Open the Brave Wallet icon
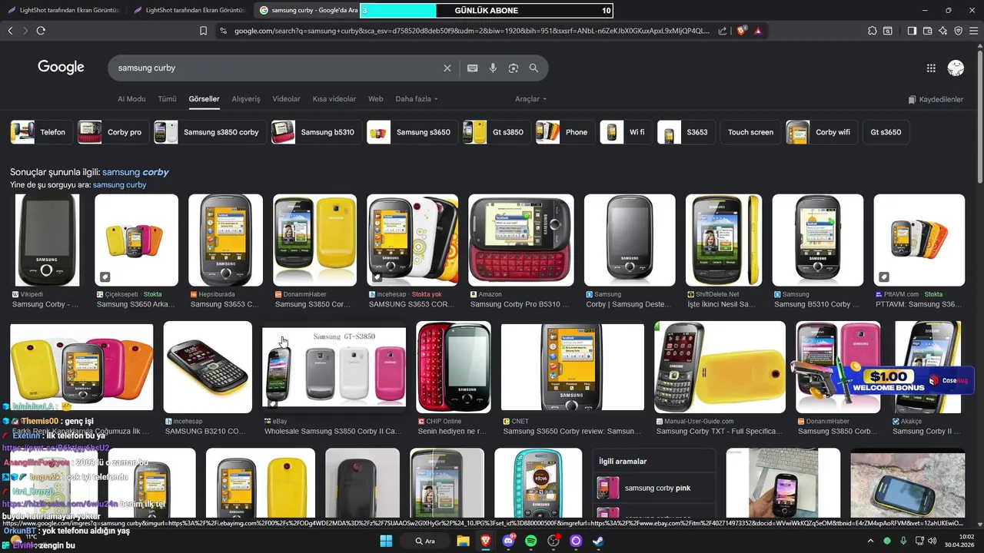 point(928,31)
